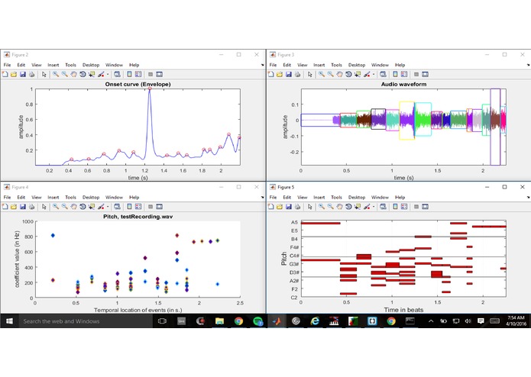Toggle Edit Plot arrow in Figure 3 toolbar
531x377 pixels.
(310, 74)
